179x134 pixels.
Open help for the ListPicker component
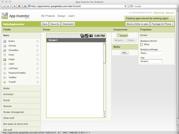click(x=37, y=68)
